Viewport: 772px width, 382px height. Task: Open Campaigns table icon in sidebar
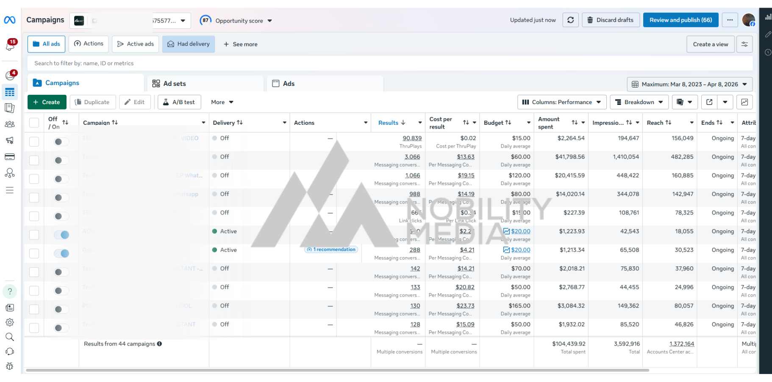(10, 92)
